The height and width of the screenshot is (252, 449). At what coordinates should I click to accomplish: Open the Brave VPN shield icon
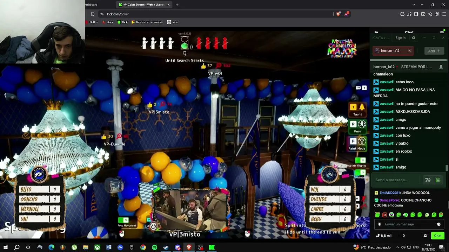[437, 14]
